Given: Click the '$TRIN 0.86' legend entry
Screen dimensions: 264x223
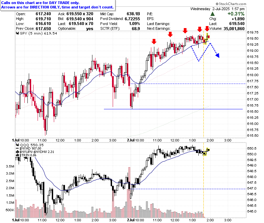Looking at the screenshot, I should click(28, 155).
